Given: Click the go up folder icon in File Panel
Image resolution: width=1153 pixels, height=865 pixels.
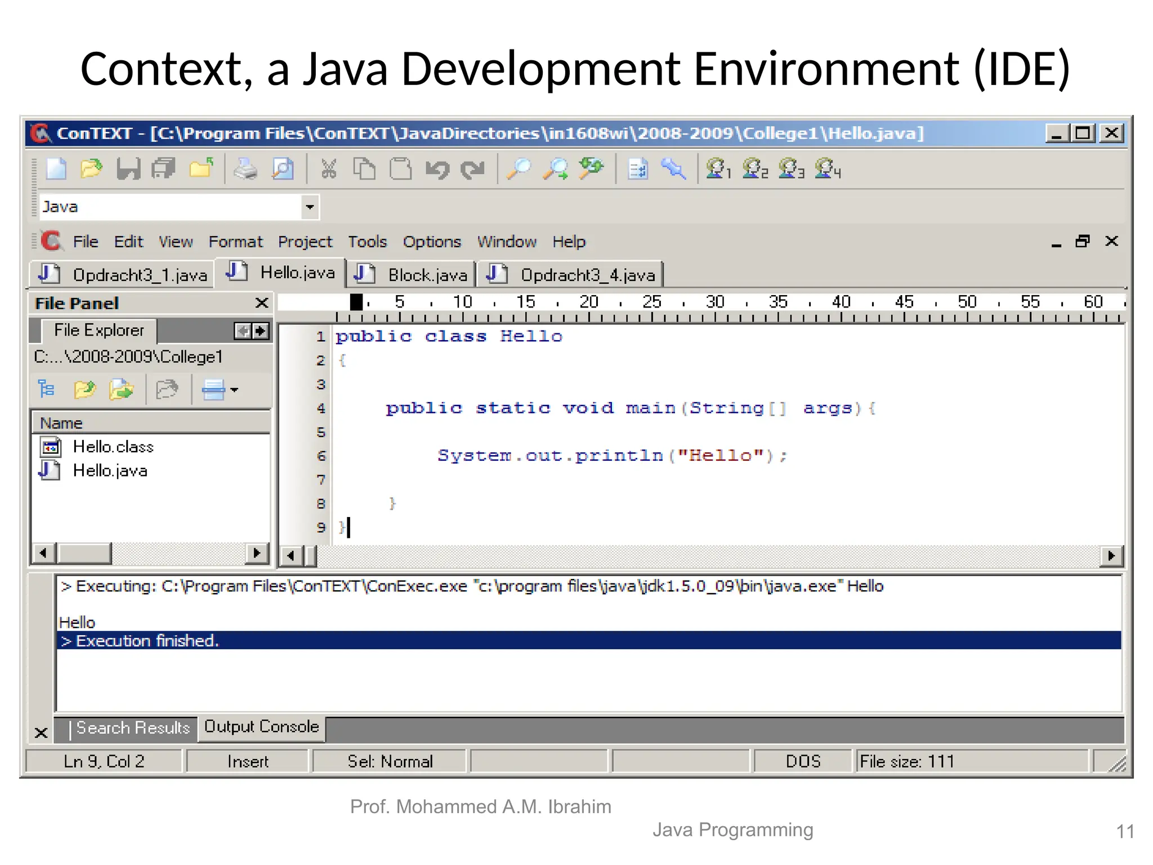Looking at the screenshot, I should click(85, 389).
